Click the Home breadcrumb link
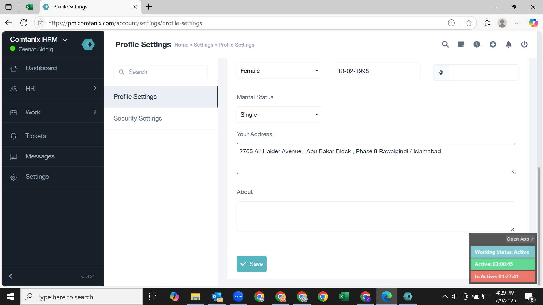This screenshot has width=543, height=305. pyautogui.click(x=181, y=45)
